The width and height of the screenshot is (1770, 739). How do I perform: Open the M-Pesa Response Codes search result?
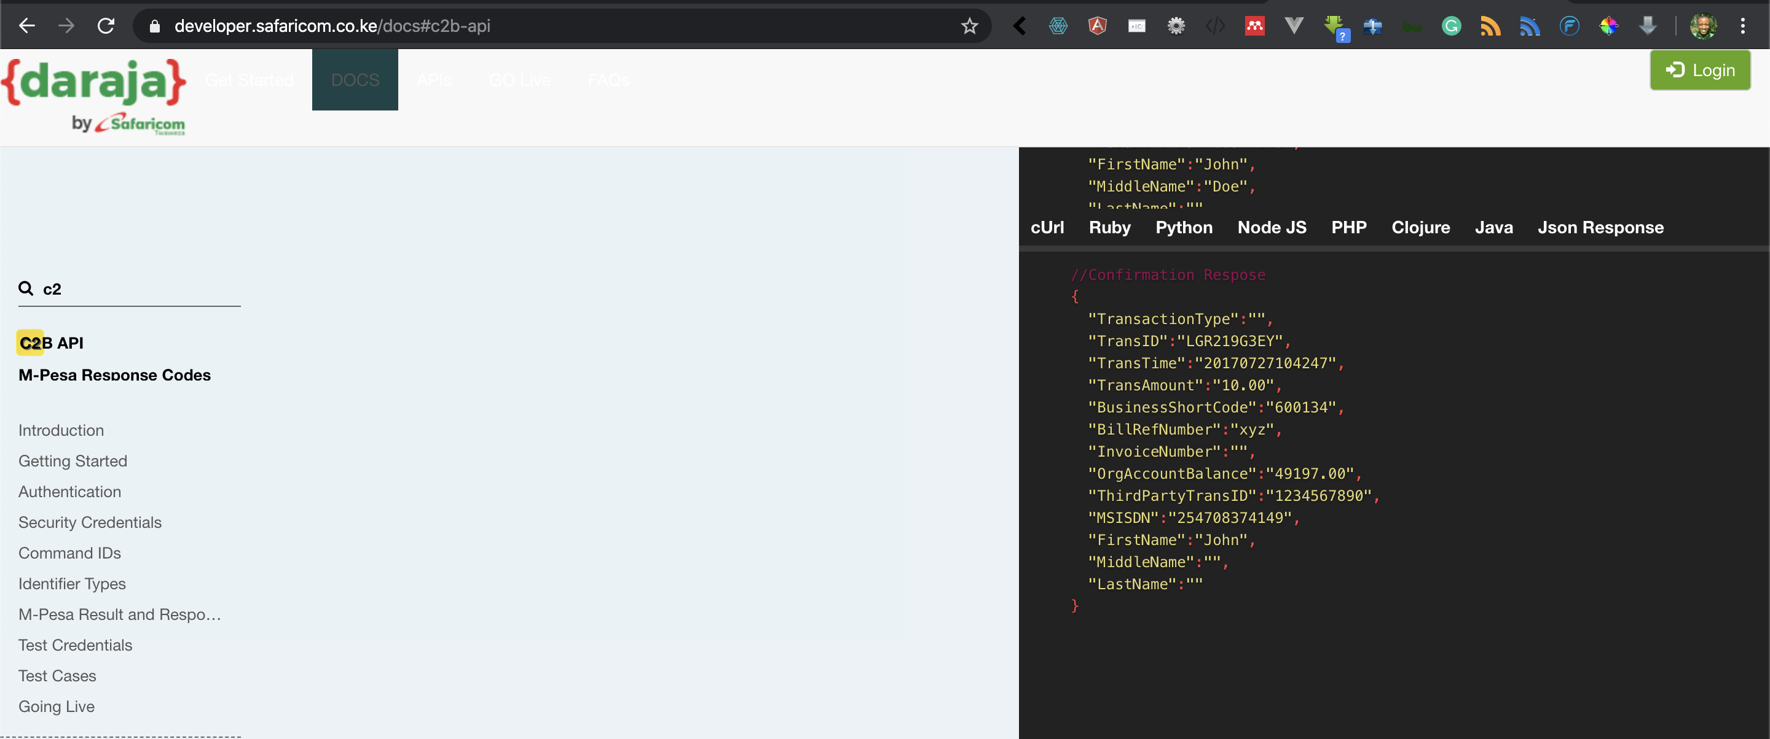pos(115,374)
